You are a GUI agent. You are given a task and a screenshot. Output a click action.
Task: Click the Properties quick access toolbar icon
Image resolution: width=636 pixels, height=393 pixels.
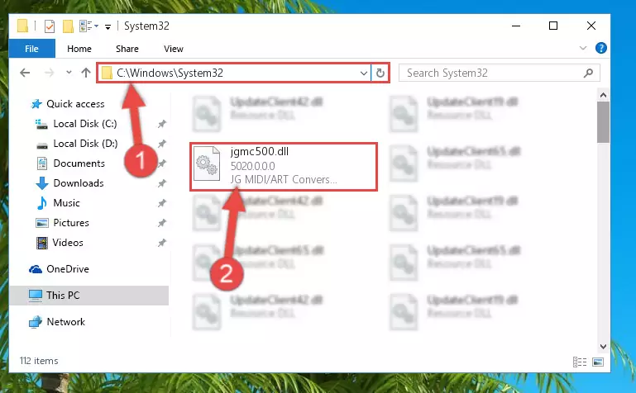[50, 26]
